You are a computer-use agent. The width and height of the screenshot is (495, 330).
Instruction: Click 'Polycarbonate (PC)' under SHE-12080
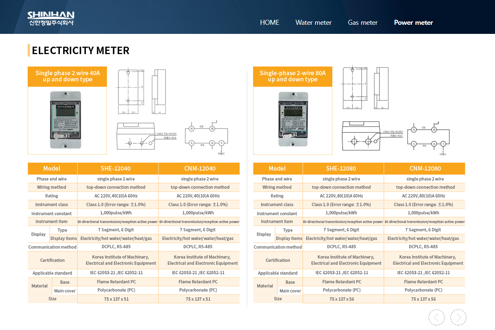(341, 290)
